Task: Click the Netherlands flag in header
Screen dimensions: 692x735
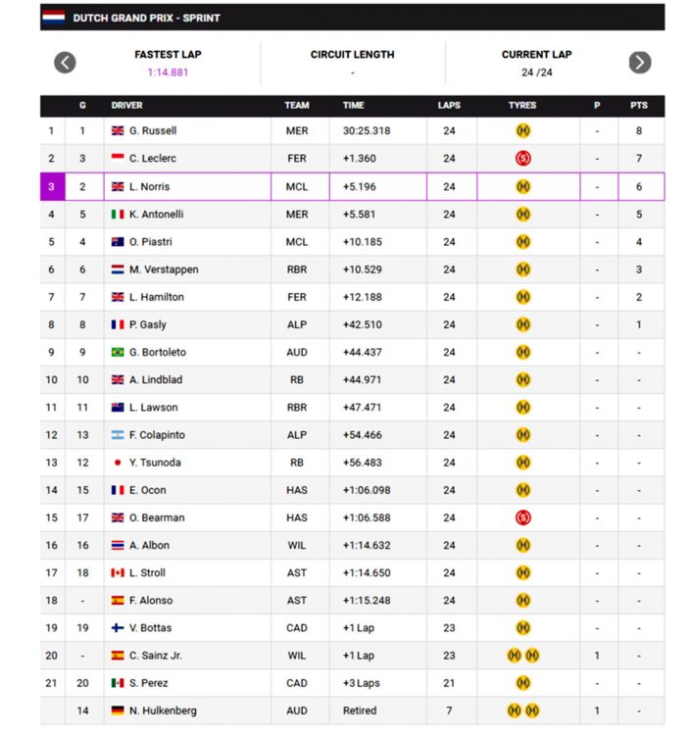Action: [54, 18]
